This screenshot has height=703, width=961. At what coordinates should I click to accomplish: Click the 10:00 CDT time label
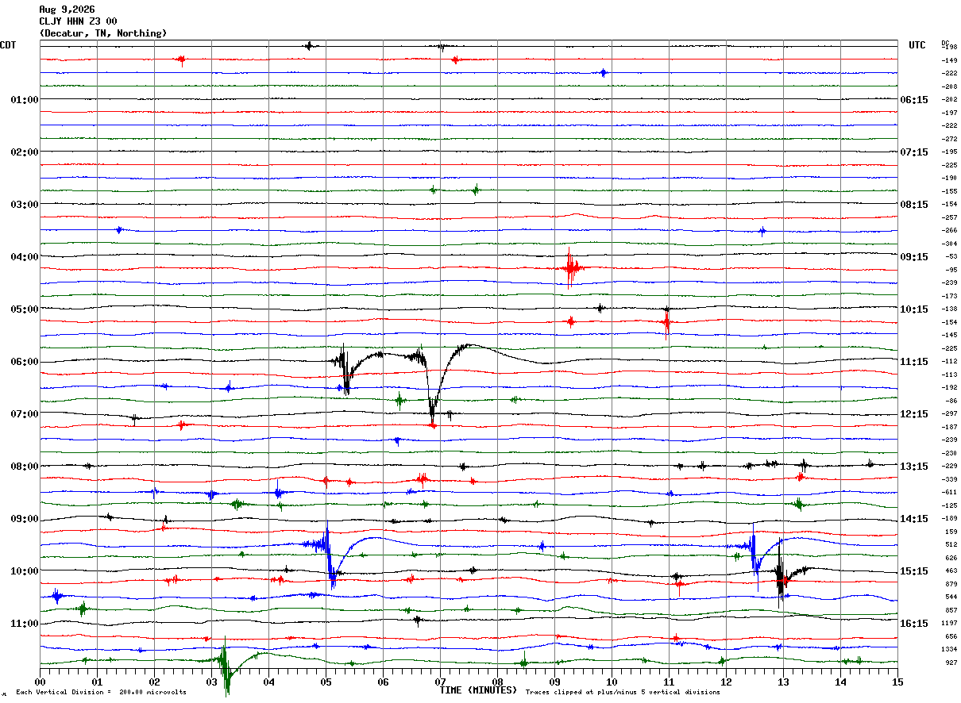pyautogui.click(x=25, y=571)
